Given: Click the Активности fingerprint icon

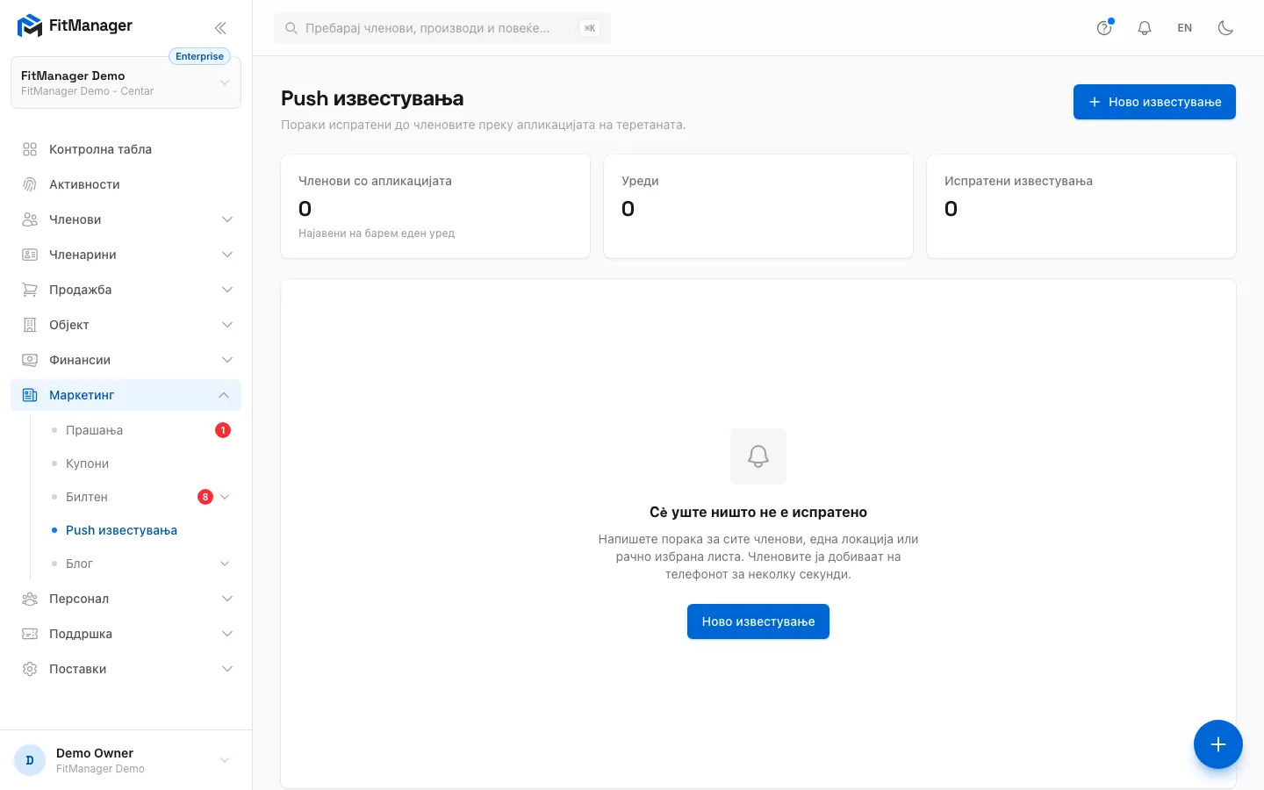Looking at the screenshot, I should pyautogui.click(x=30, y=184).
